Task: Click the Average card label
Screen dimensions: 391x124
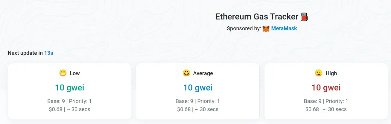Action: (x=203, y=73)
